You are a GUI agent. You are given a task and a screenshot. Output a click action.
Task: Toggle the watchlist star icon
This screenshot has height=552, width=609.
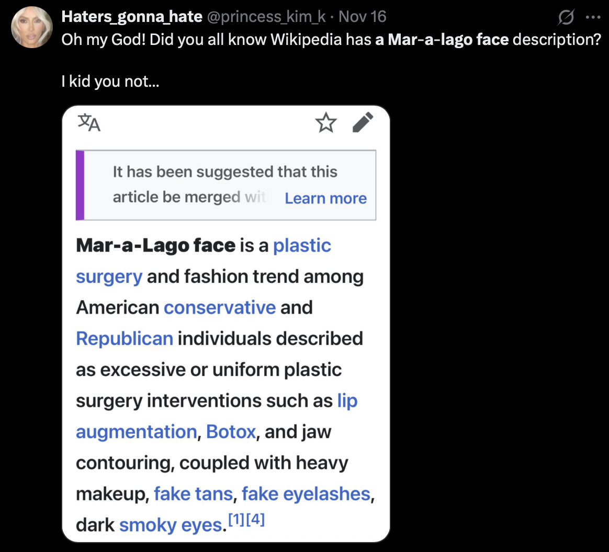326,123
